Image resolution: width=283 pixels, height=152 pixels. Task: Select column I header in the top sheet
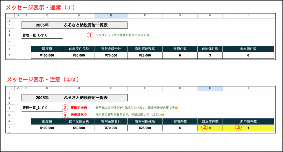[x=248, y=16]
